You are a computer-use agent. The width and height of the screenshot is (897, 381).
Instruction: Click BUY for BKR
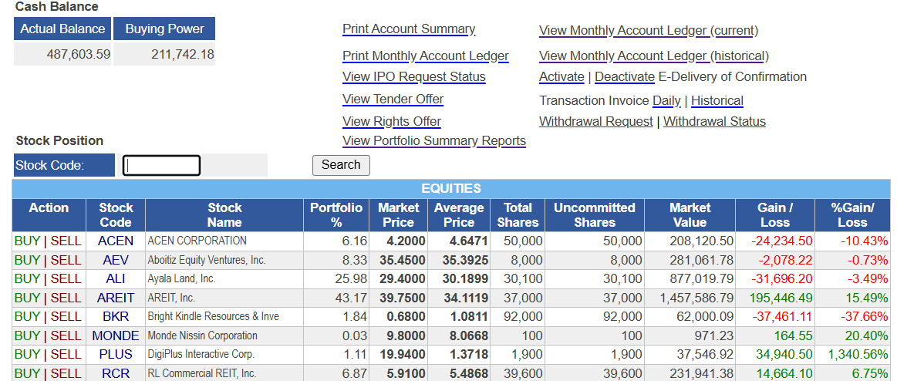[x=27, y=316]
